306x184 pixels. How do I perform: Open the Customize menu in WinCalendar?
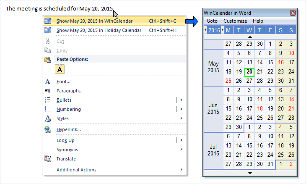(235, 21)
